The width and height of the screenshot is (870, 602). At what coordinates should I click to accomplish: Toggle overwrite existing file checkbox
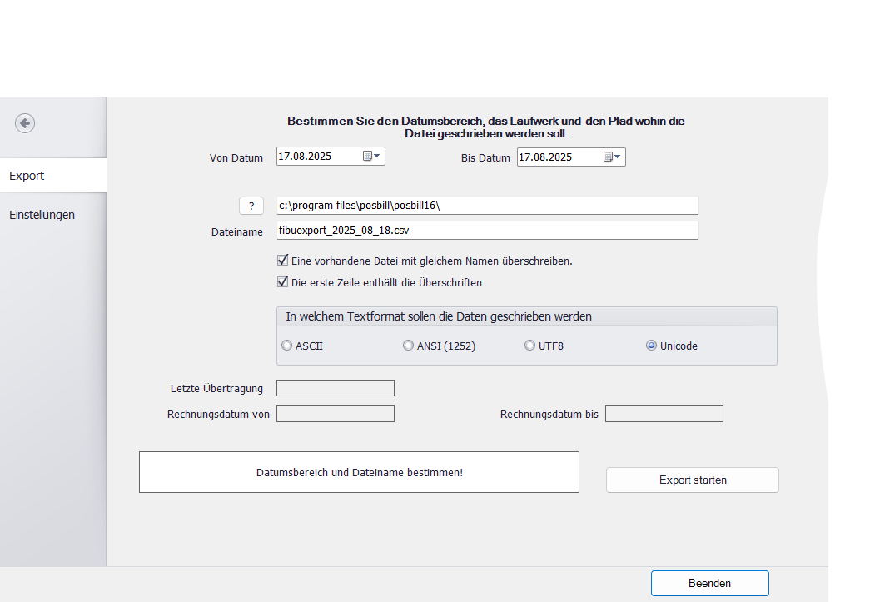(283, 261)
